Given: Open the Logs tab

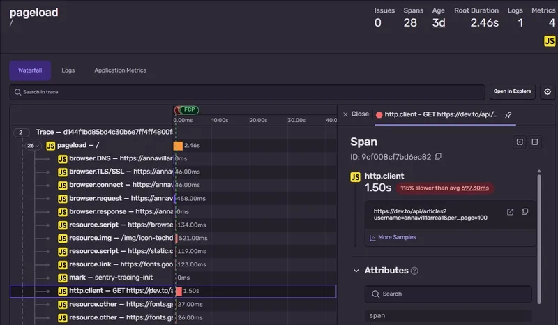Looking at the screenshot, I should tap(68, 70).
